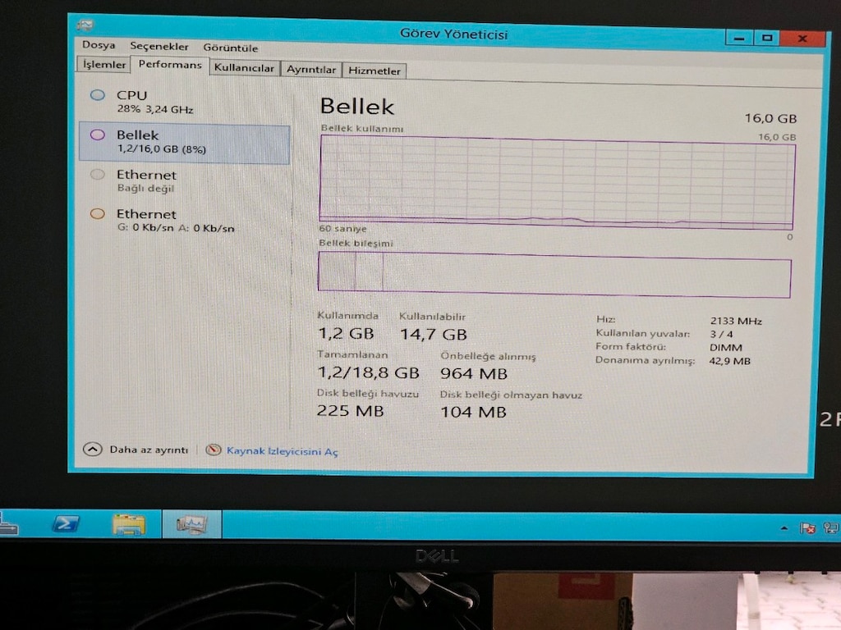The height and width of the screenshot is (630, 841).
Task: Click the Donanıma ayrılmış value 42,9 MB
Action: pyautogui.click(x=729, y=361)
